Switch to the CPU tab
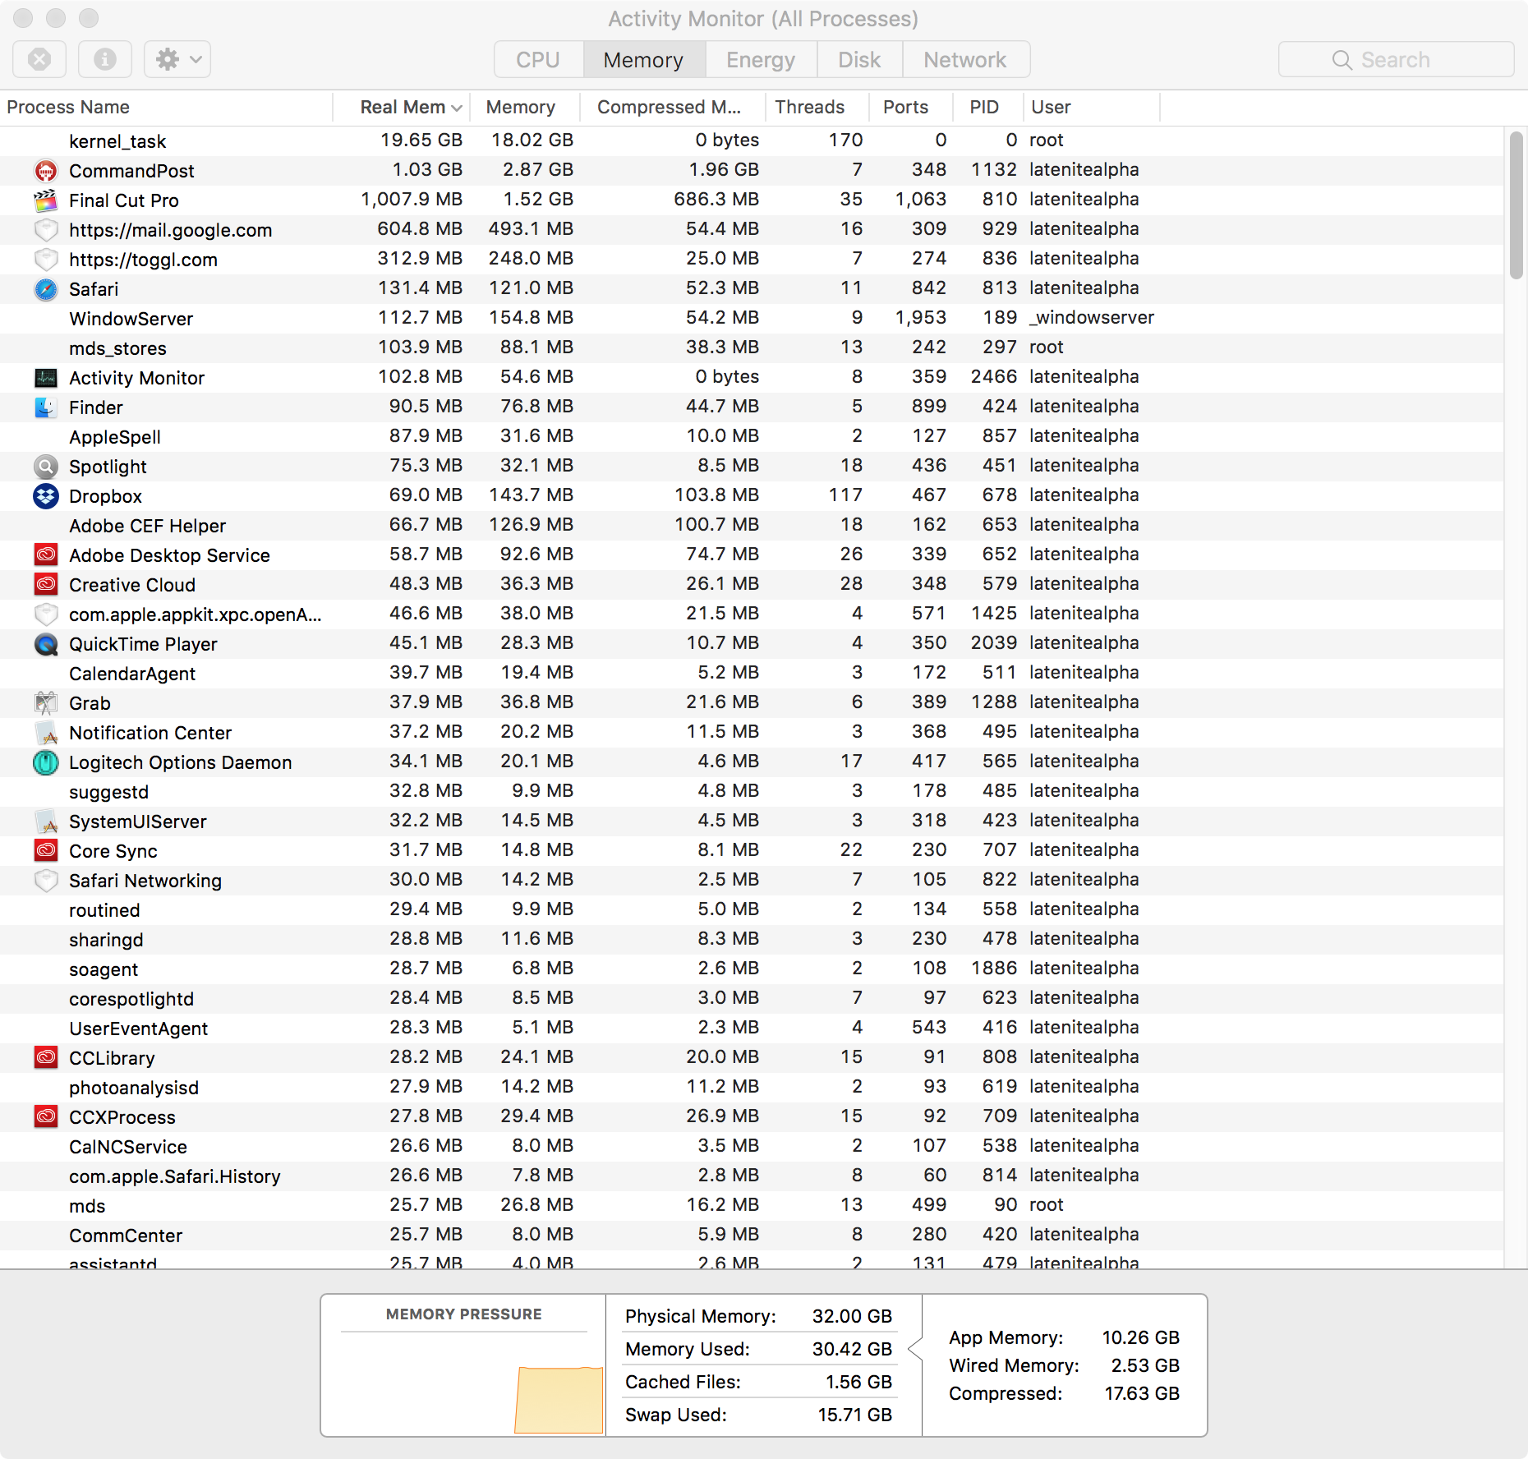 [x=537, y=58]
